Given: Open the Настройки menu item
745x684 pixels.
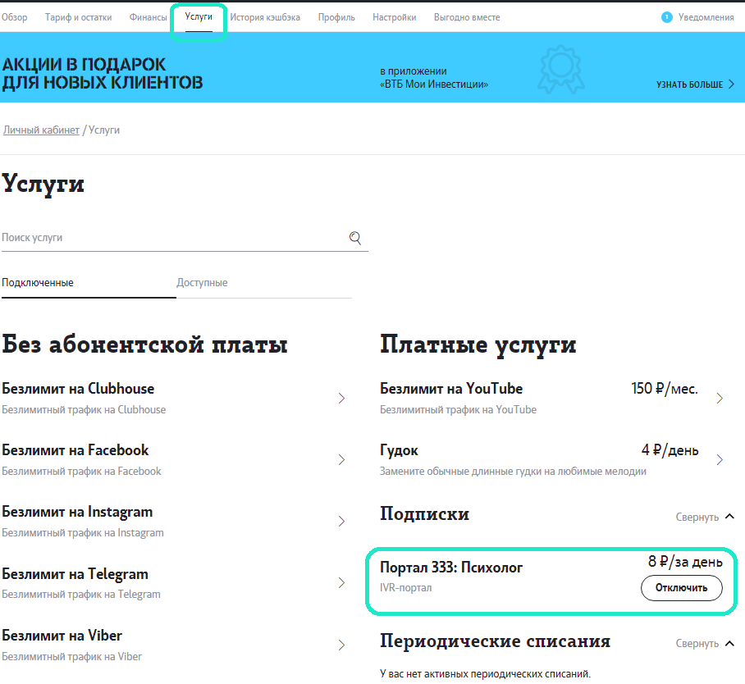Looking at the screenshot, I should pos(394,17).
